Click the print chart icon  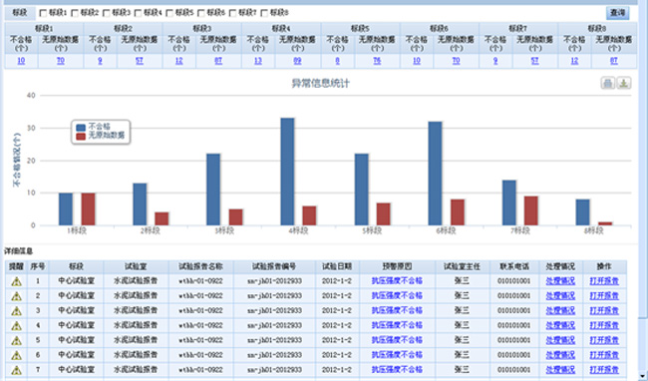click(607, 83)
